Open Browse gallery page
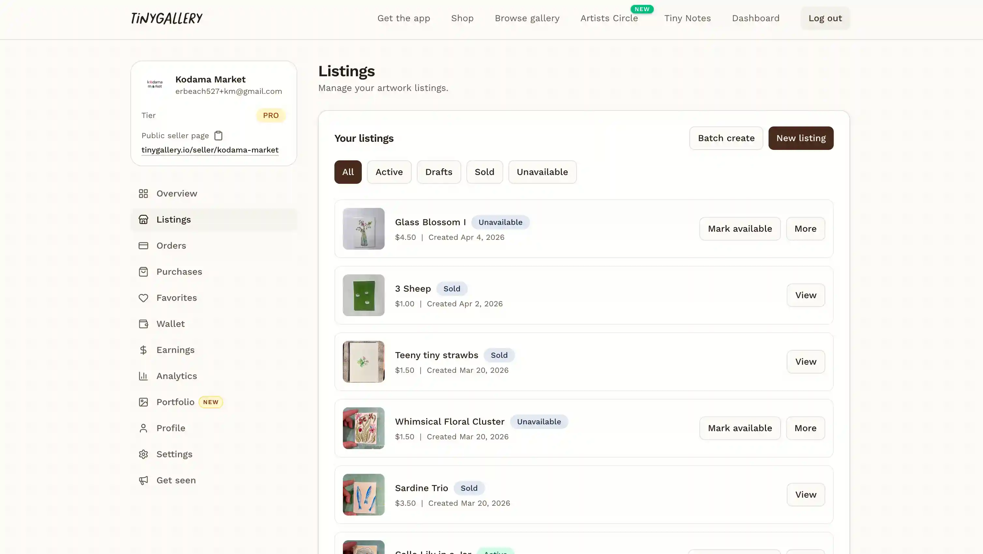This screenshot has width=983, height=554. [527, 18]
